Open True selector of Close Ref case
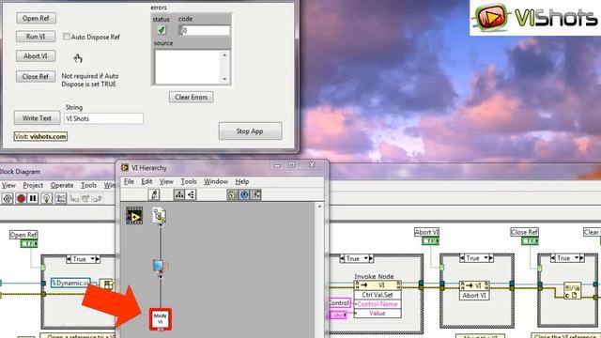601x338 pixels. point(567,258)
